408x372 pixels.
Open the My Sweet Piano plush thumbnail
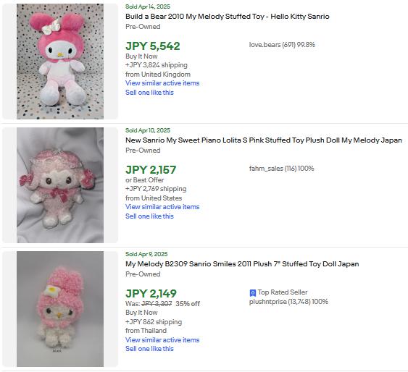60,185
